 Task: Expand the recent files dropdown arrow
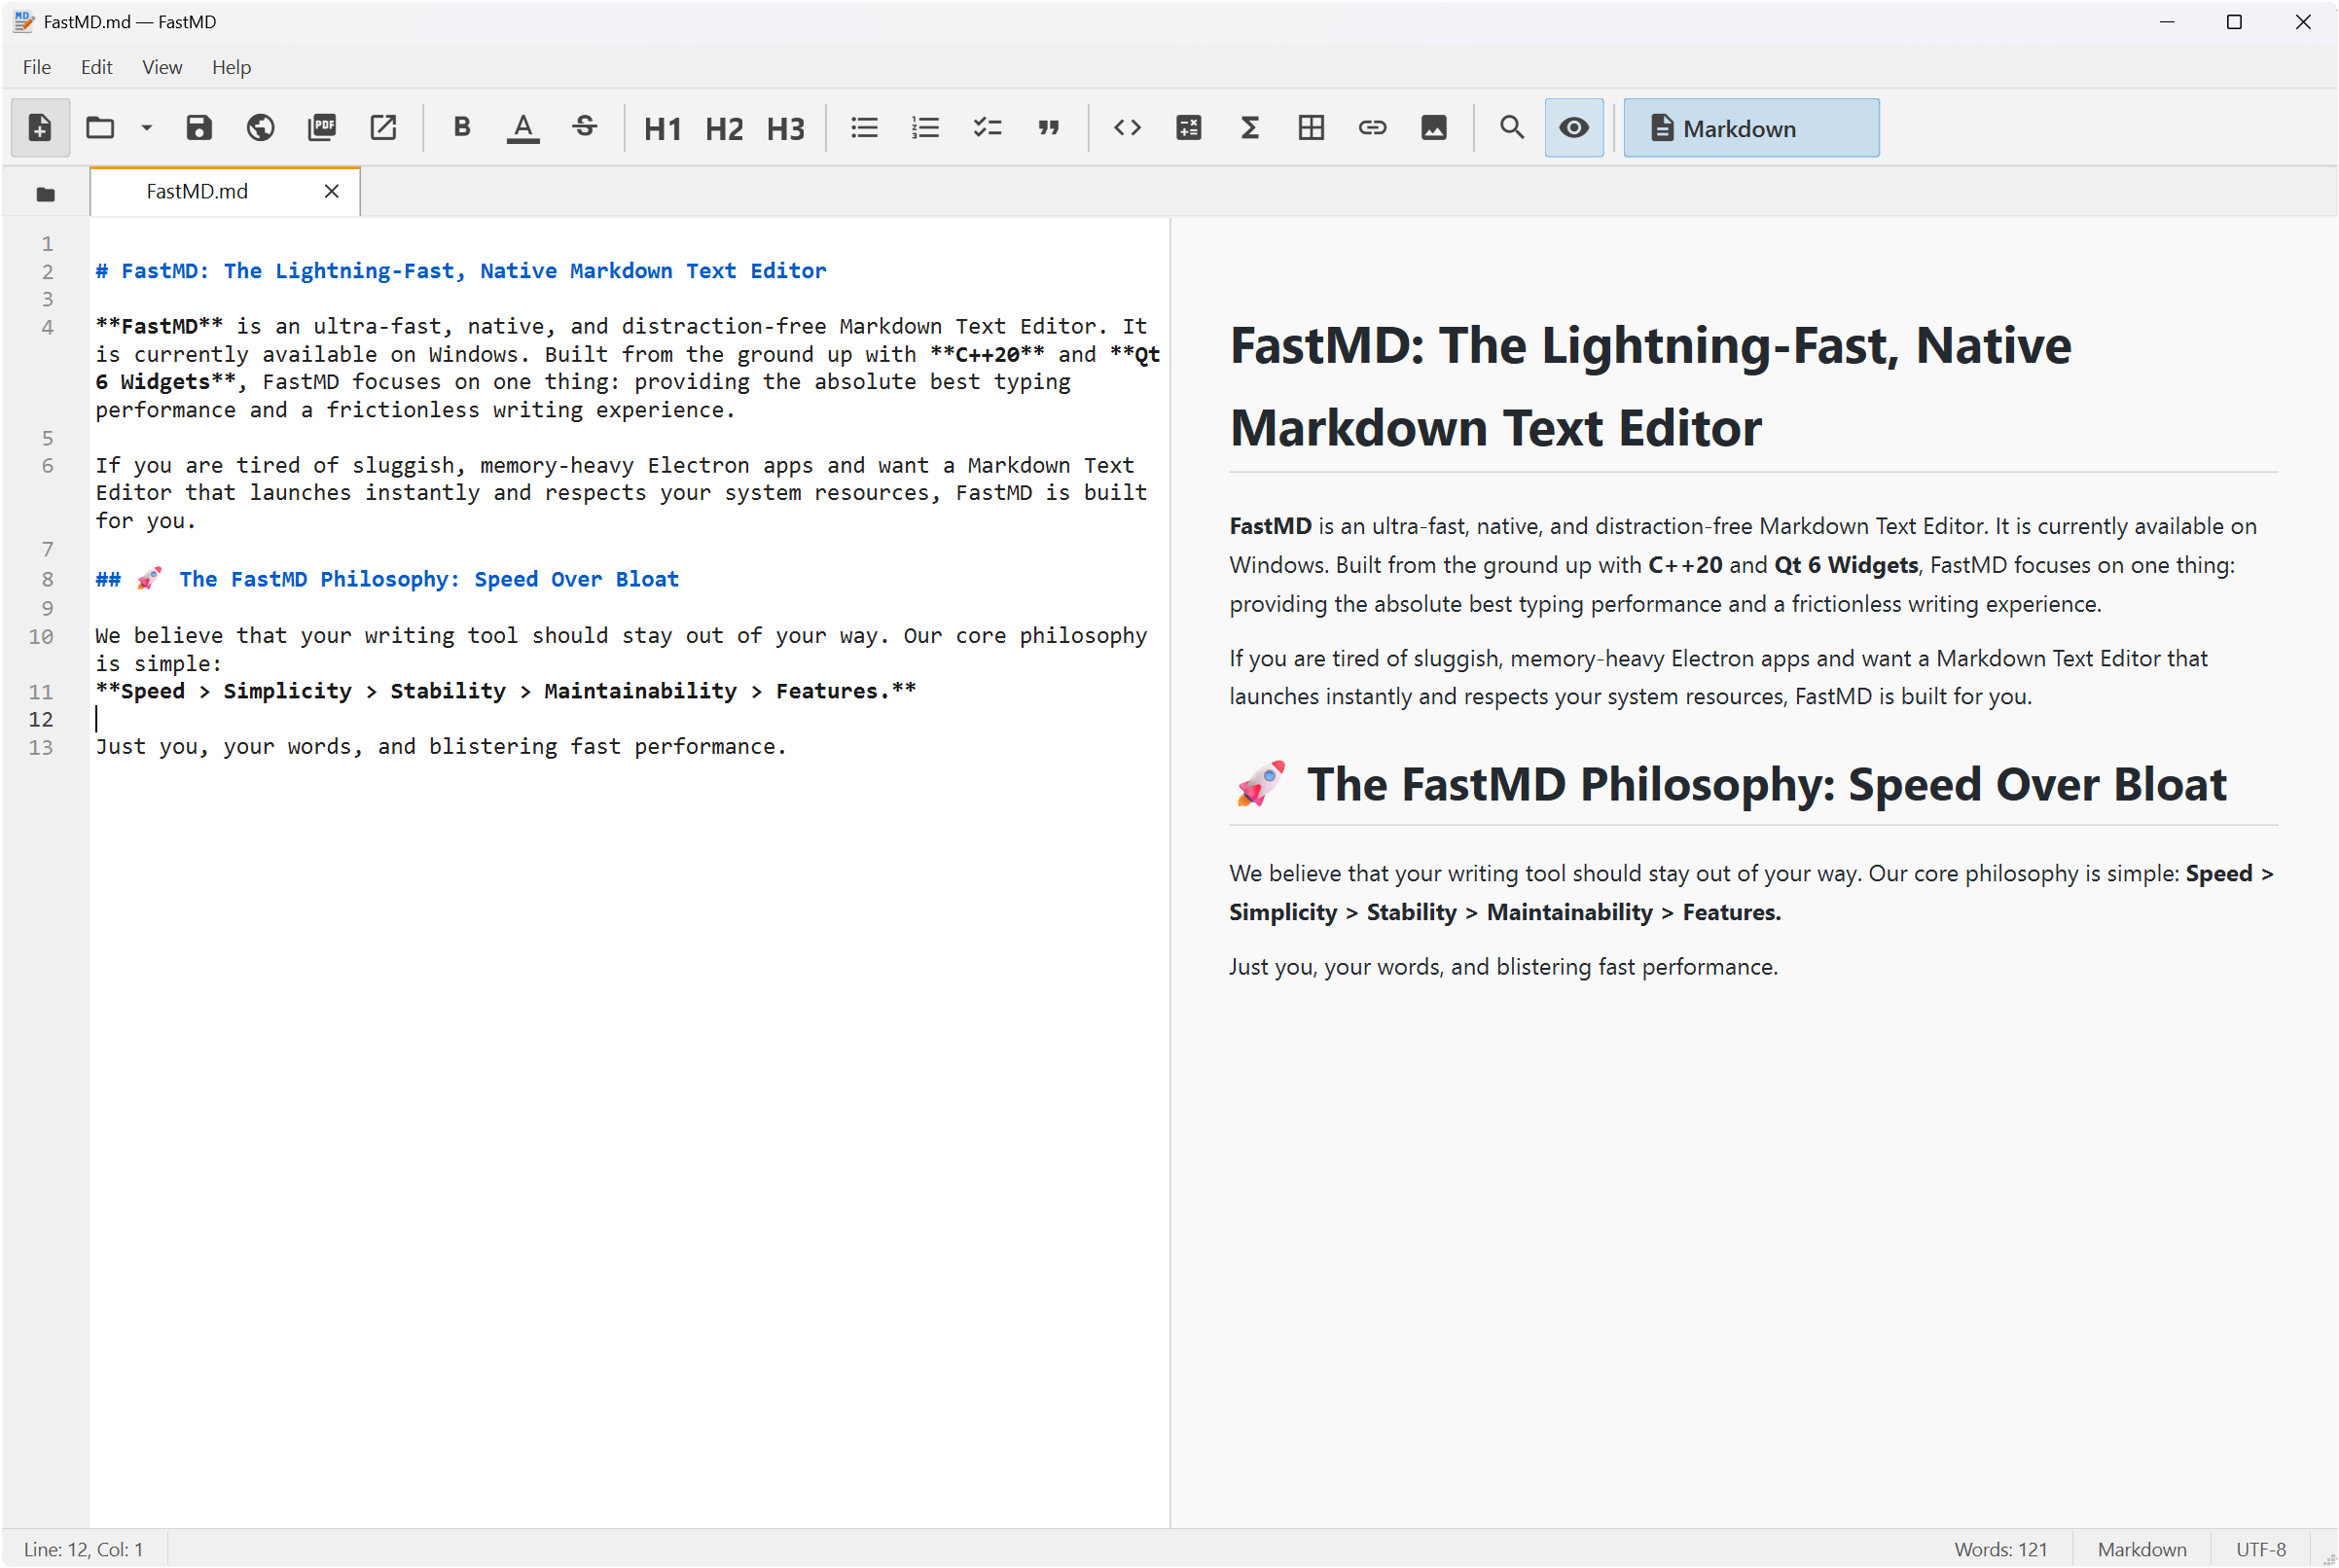[x=146, y=128]
